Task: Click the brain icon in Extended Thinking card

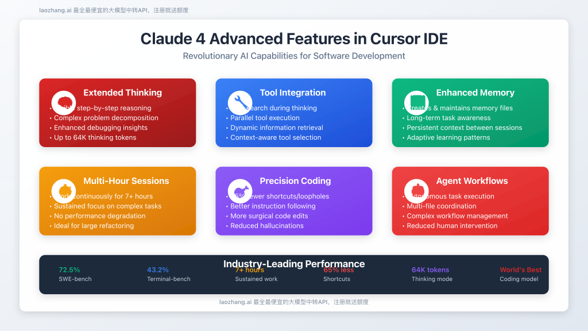Action: pos(64,103)
